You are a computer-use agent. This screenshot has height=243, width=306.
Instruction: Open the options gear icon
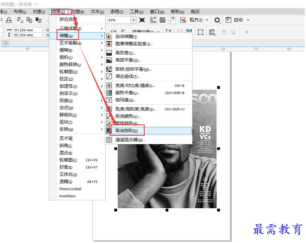(x=217, y=20)
